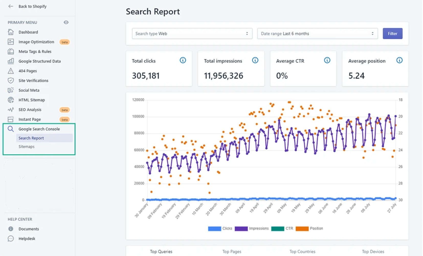Click the Google Search Console magnifier icon
The image size is (423, 256).
pyautogui.click(x=11, y=129)
